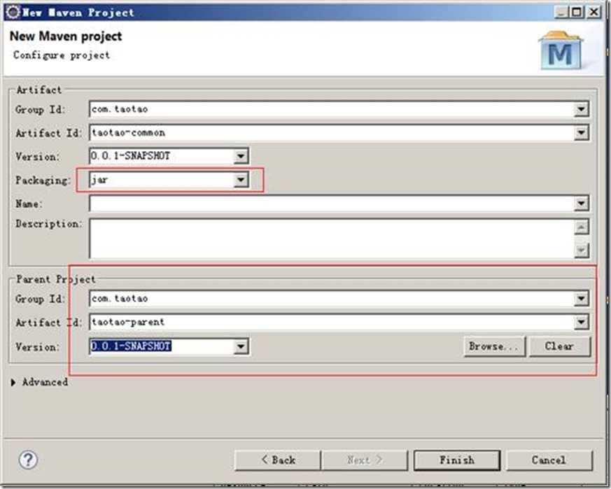The width and height of the screenshot is (611, 489).
Task: Open the Parent Project Version dropdown arrow
Action: click(241, 346)
